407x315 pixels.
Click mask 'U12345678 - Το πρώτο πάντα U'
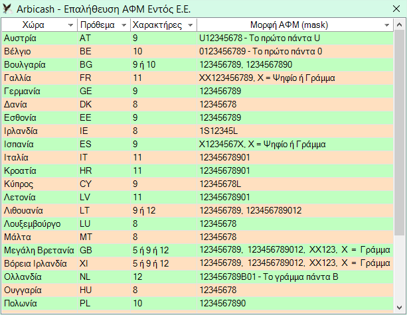(x=295, y=38)
